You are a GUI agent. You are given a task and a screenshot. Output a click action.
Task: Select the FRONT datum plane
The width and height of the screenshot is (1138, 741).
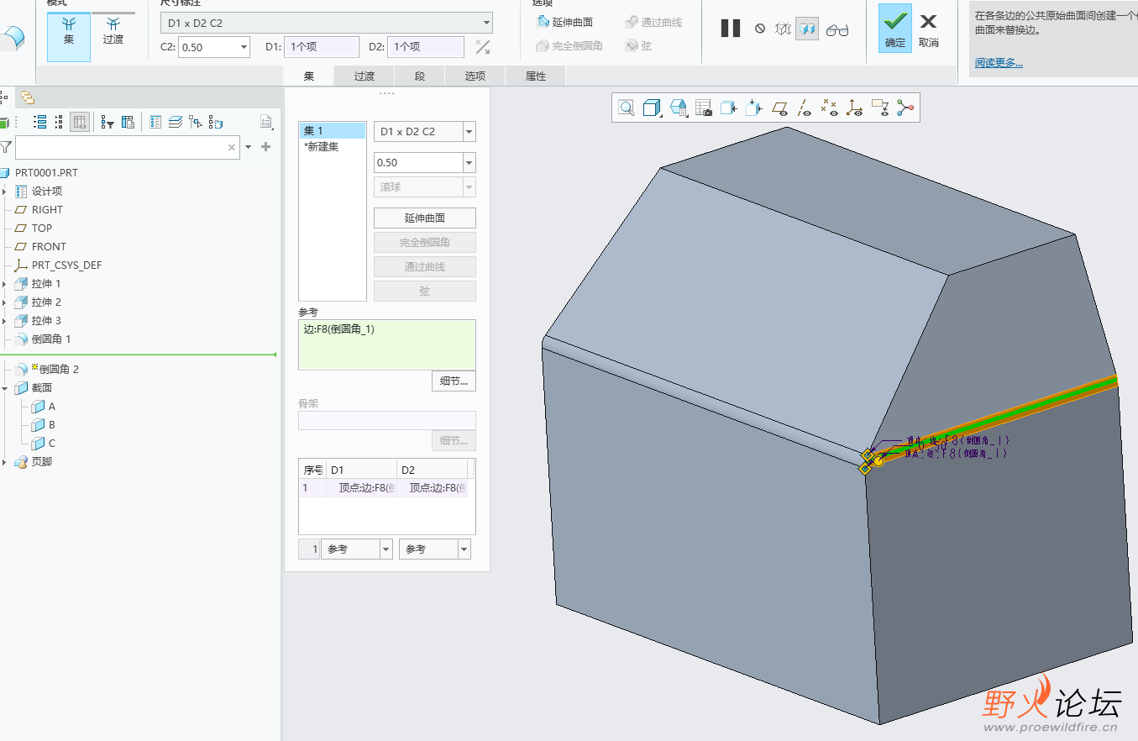point(49,247)
